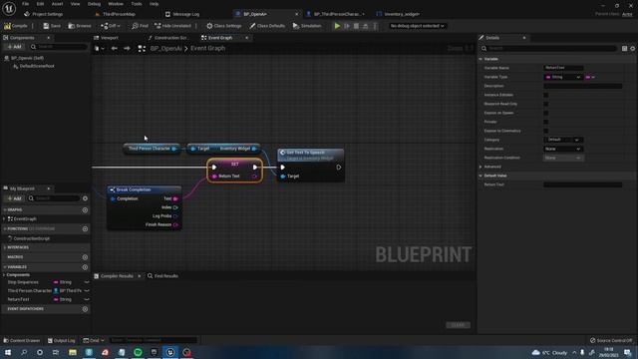Enable the Blueprint Read Only checkbox
Viewport: 638px width, 359px height.
pyautogui.click(x=546, y=104)
